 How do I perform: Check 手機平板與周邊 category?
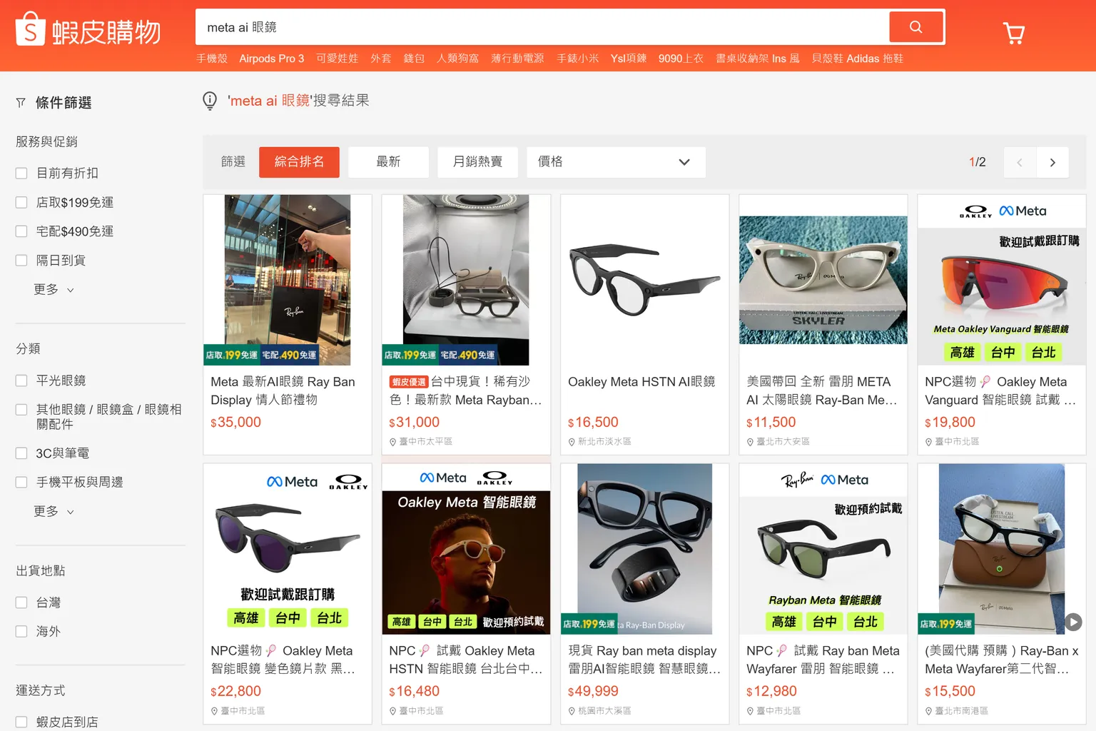pos(21,483)
